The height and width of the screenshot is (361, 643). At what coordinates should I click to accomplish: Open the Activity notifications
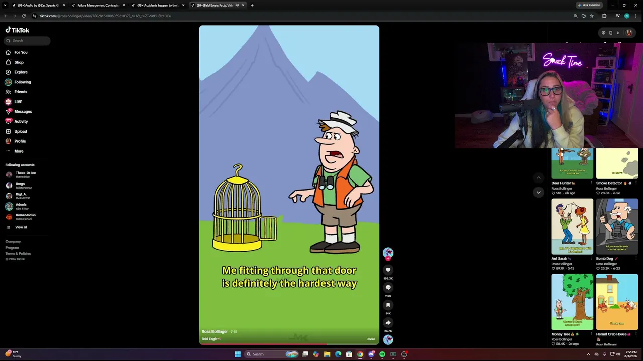pyautogui.click(x=17, y=121)
